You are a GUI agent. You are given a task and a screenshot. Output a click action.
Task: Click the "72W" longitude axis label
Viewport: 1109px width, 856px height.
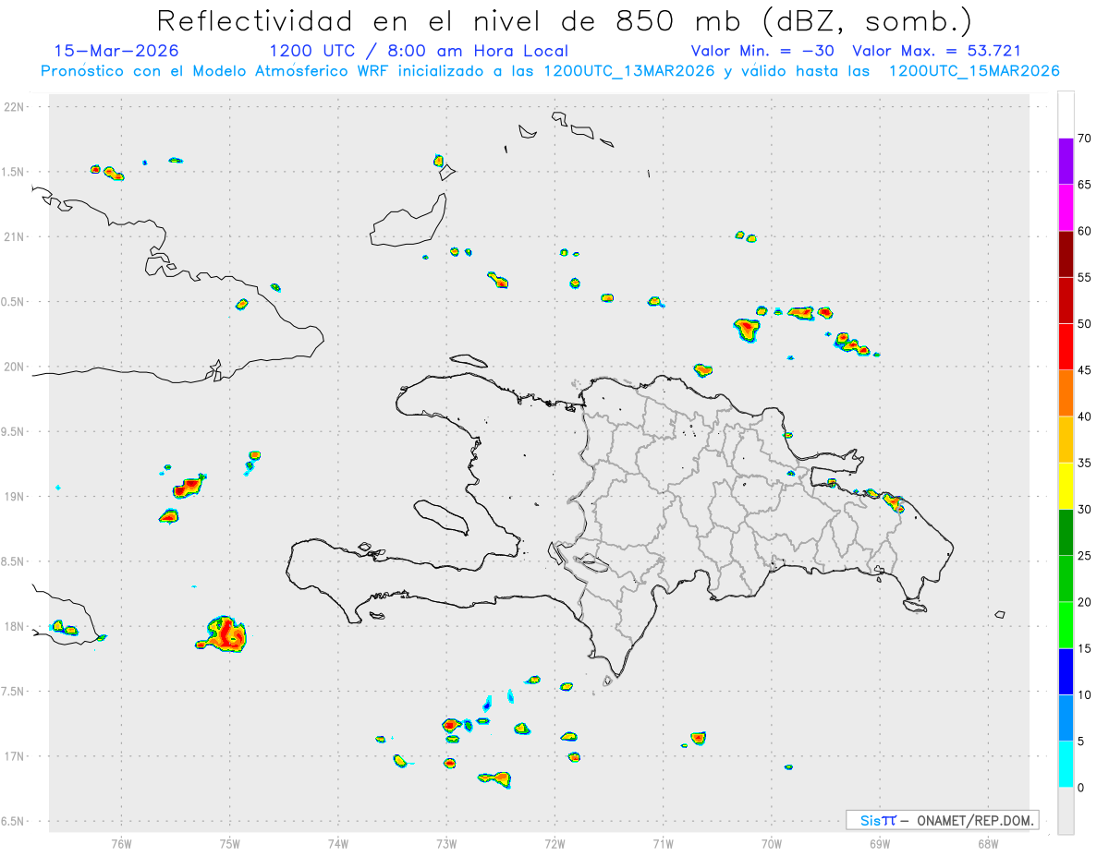[x=554, y=843]
